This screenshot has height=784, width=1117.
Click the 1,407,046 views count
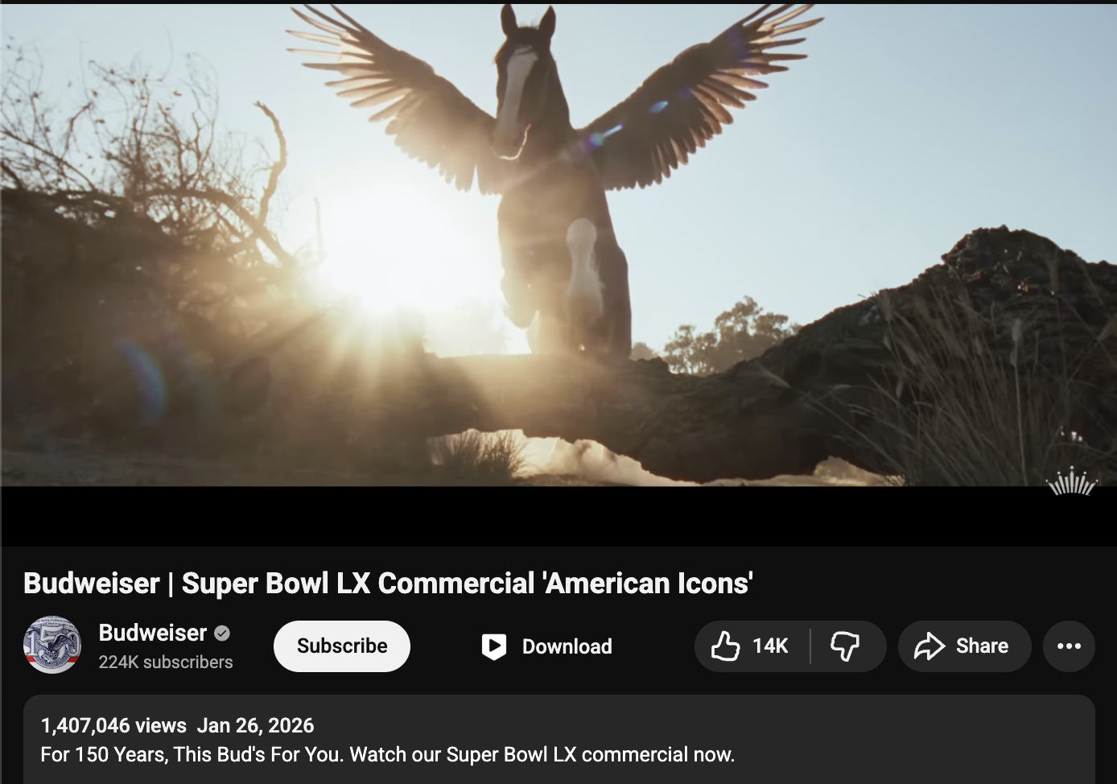click(113, 725)
